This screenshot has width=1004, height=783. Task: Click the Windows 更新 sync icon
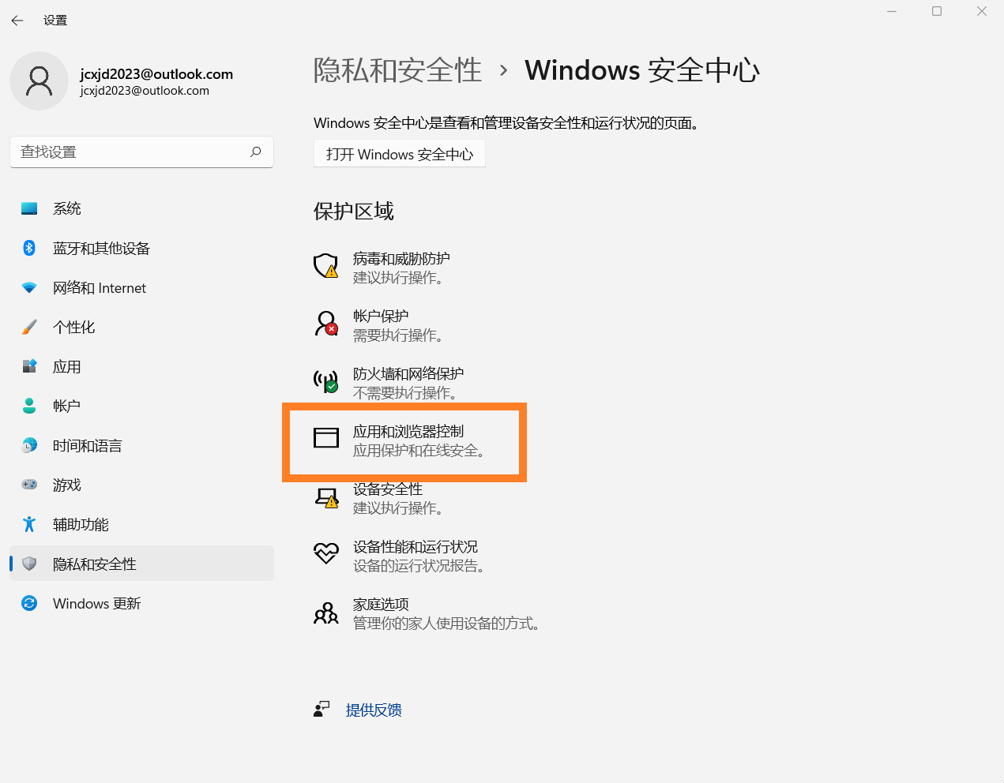29,603
